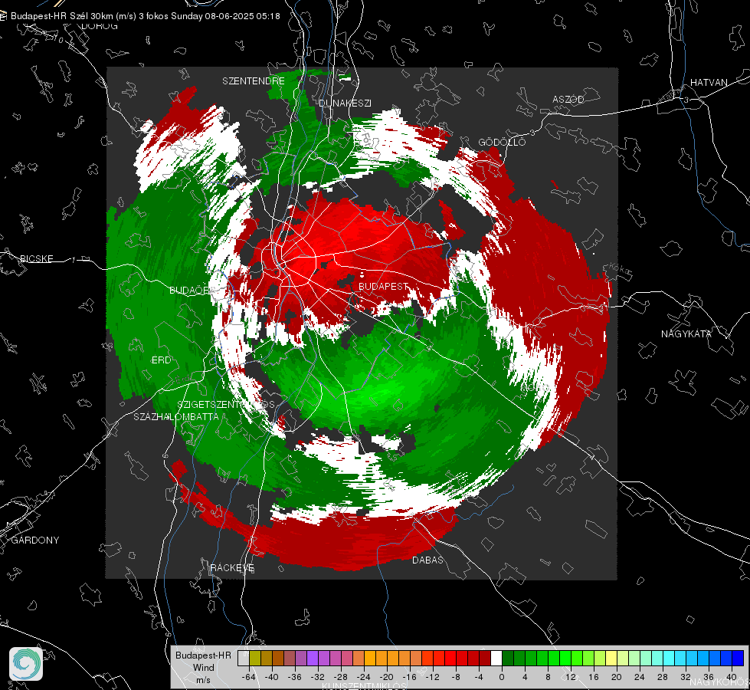Click the Budapest-HR legend title
The height and width of the screenshot is (690, 750).
tap(203, 655)
